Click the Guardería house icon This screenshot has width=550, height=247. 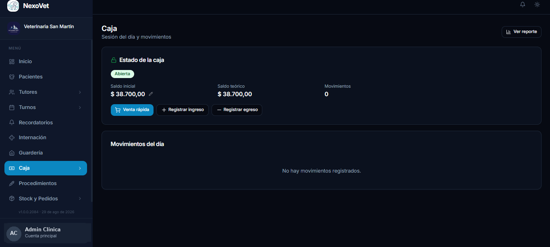pyautogui.click(x=12, y=153)
